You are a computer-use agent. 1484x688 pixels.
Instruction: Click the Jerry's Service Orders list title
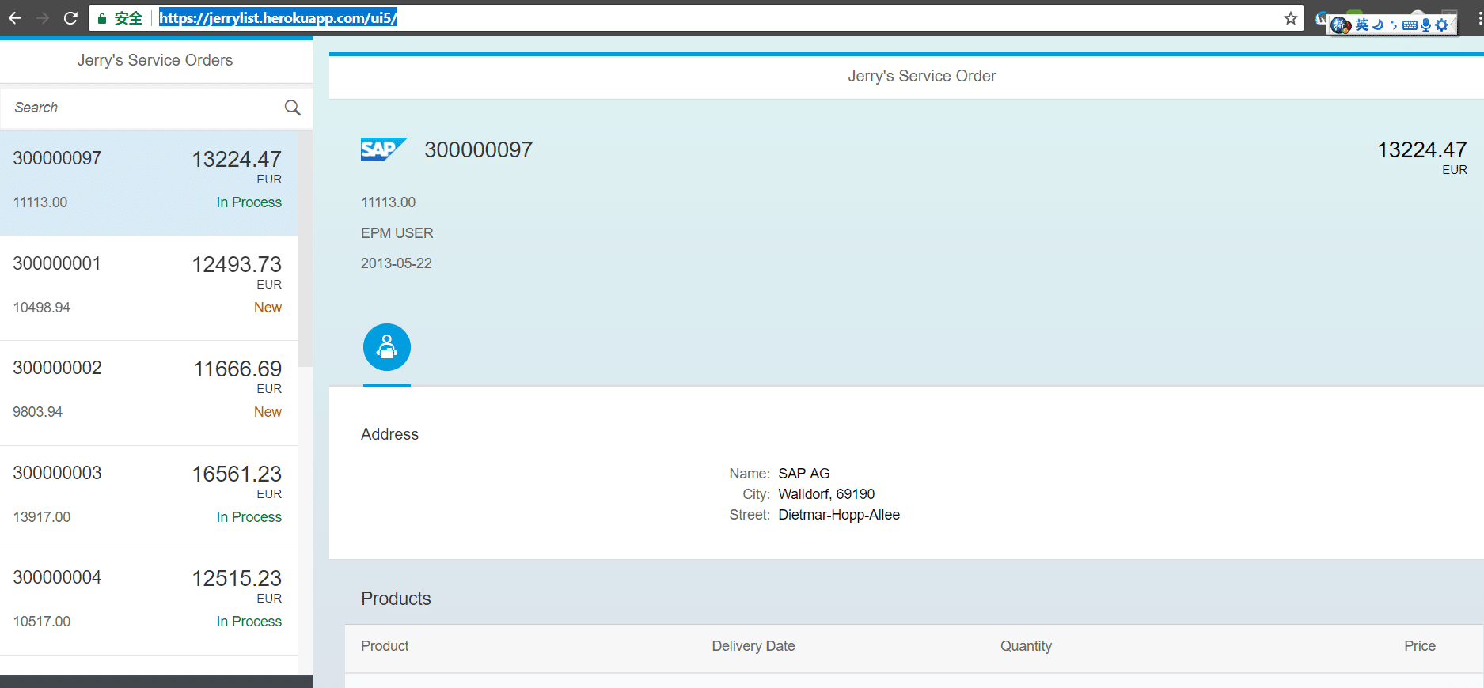coord(155,60)
